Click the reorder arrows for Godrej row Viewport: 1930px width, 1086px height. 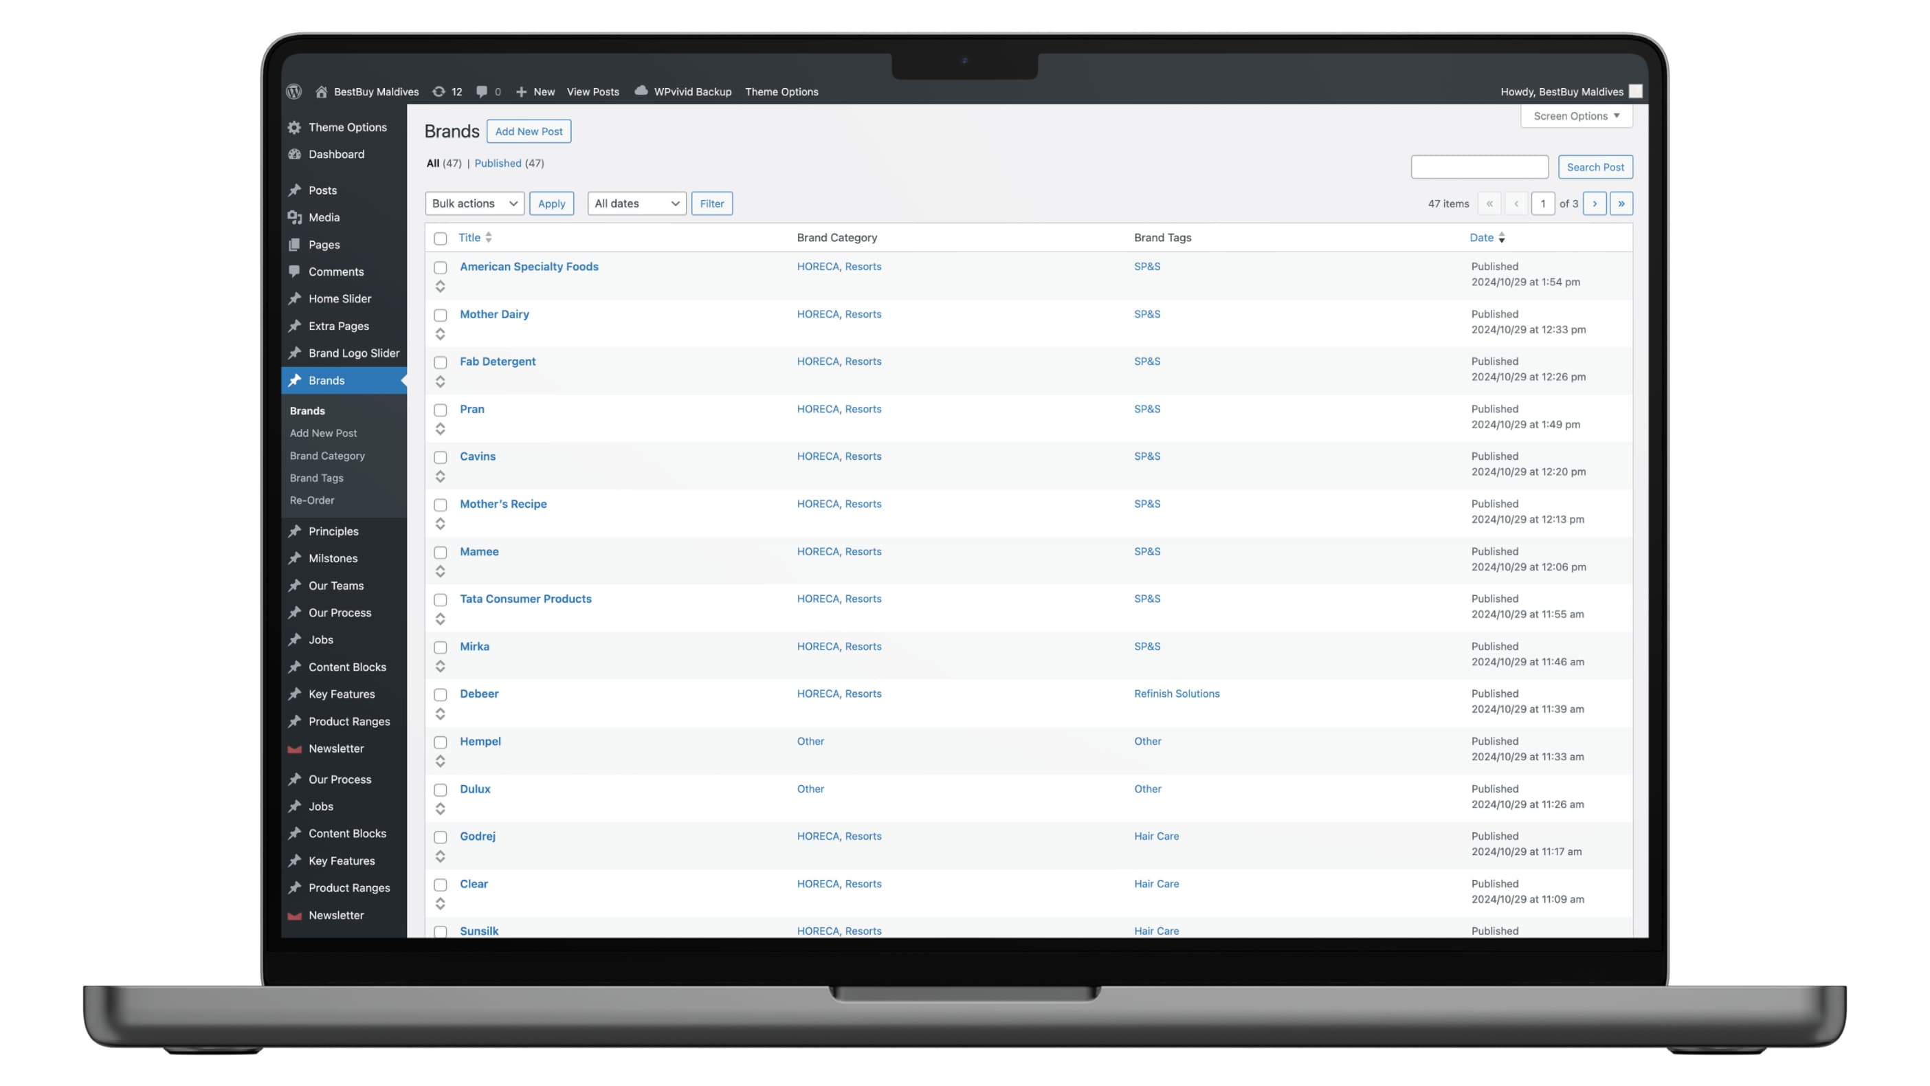[441, 856]
